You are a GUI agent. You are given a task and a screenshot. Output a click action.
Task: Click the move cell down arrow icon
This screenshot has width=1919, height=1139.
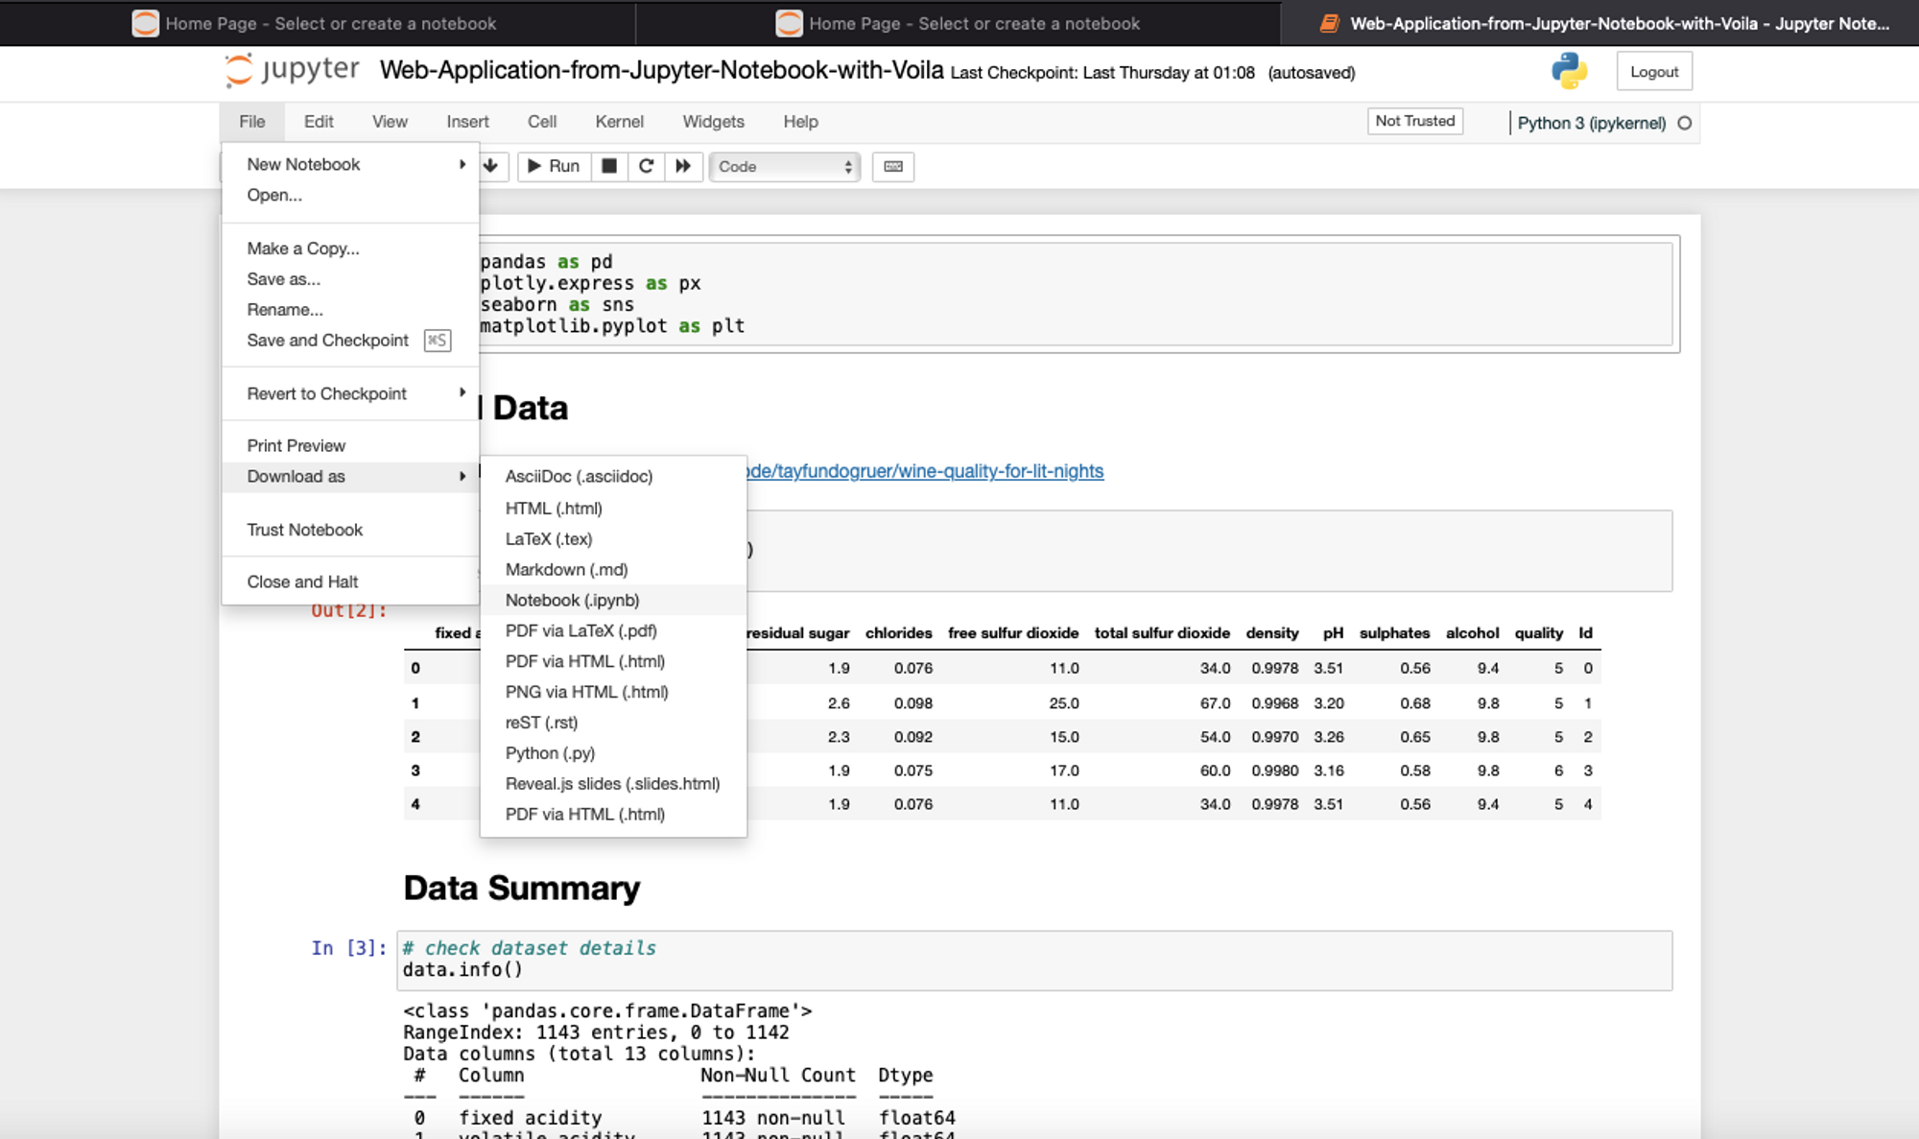click(x=491, y=166)
